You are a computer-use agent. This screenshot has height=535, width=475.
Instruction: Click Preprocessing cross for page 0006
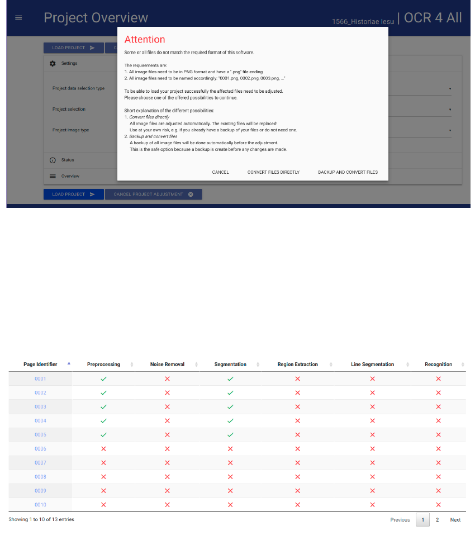coord(103,449)
